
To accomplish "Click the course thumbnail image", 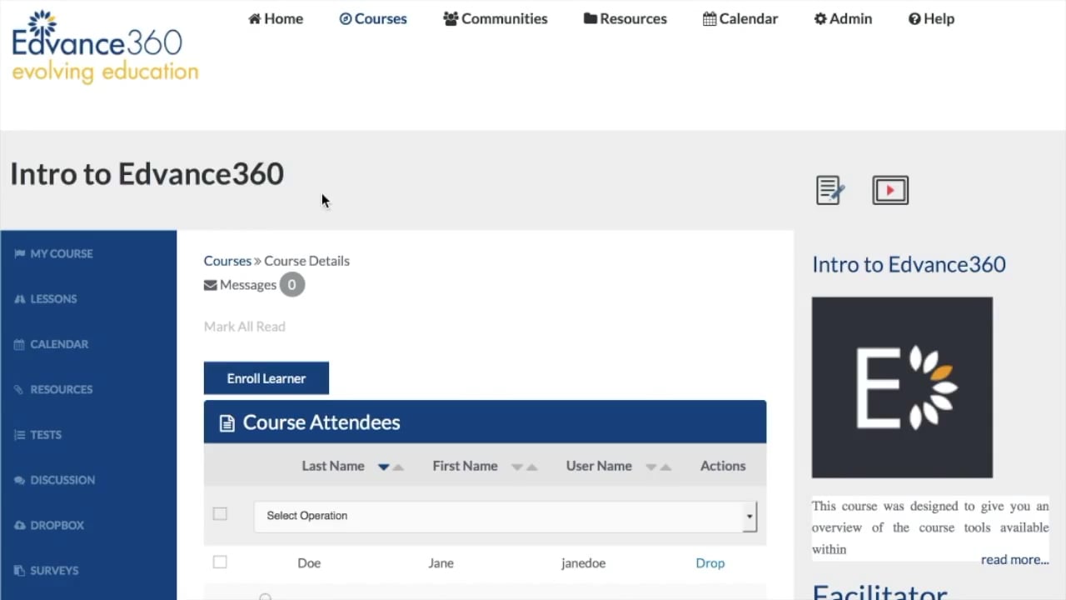I will coord(902,387).
